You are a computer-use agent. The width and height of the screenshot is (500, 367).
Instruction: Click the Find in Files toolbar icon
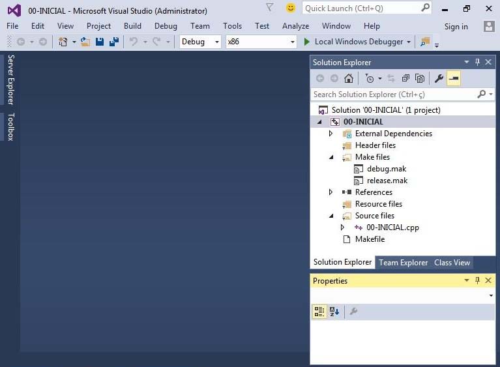[425, 42]
